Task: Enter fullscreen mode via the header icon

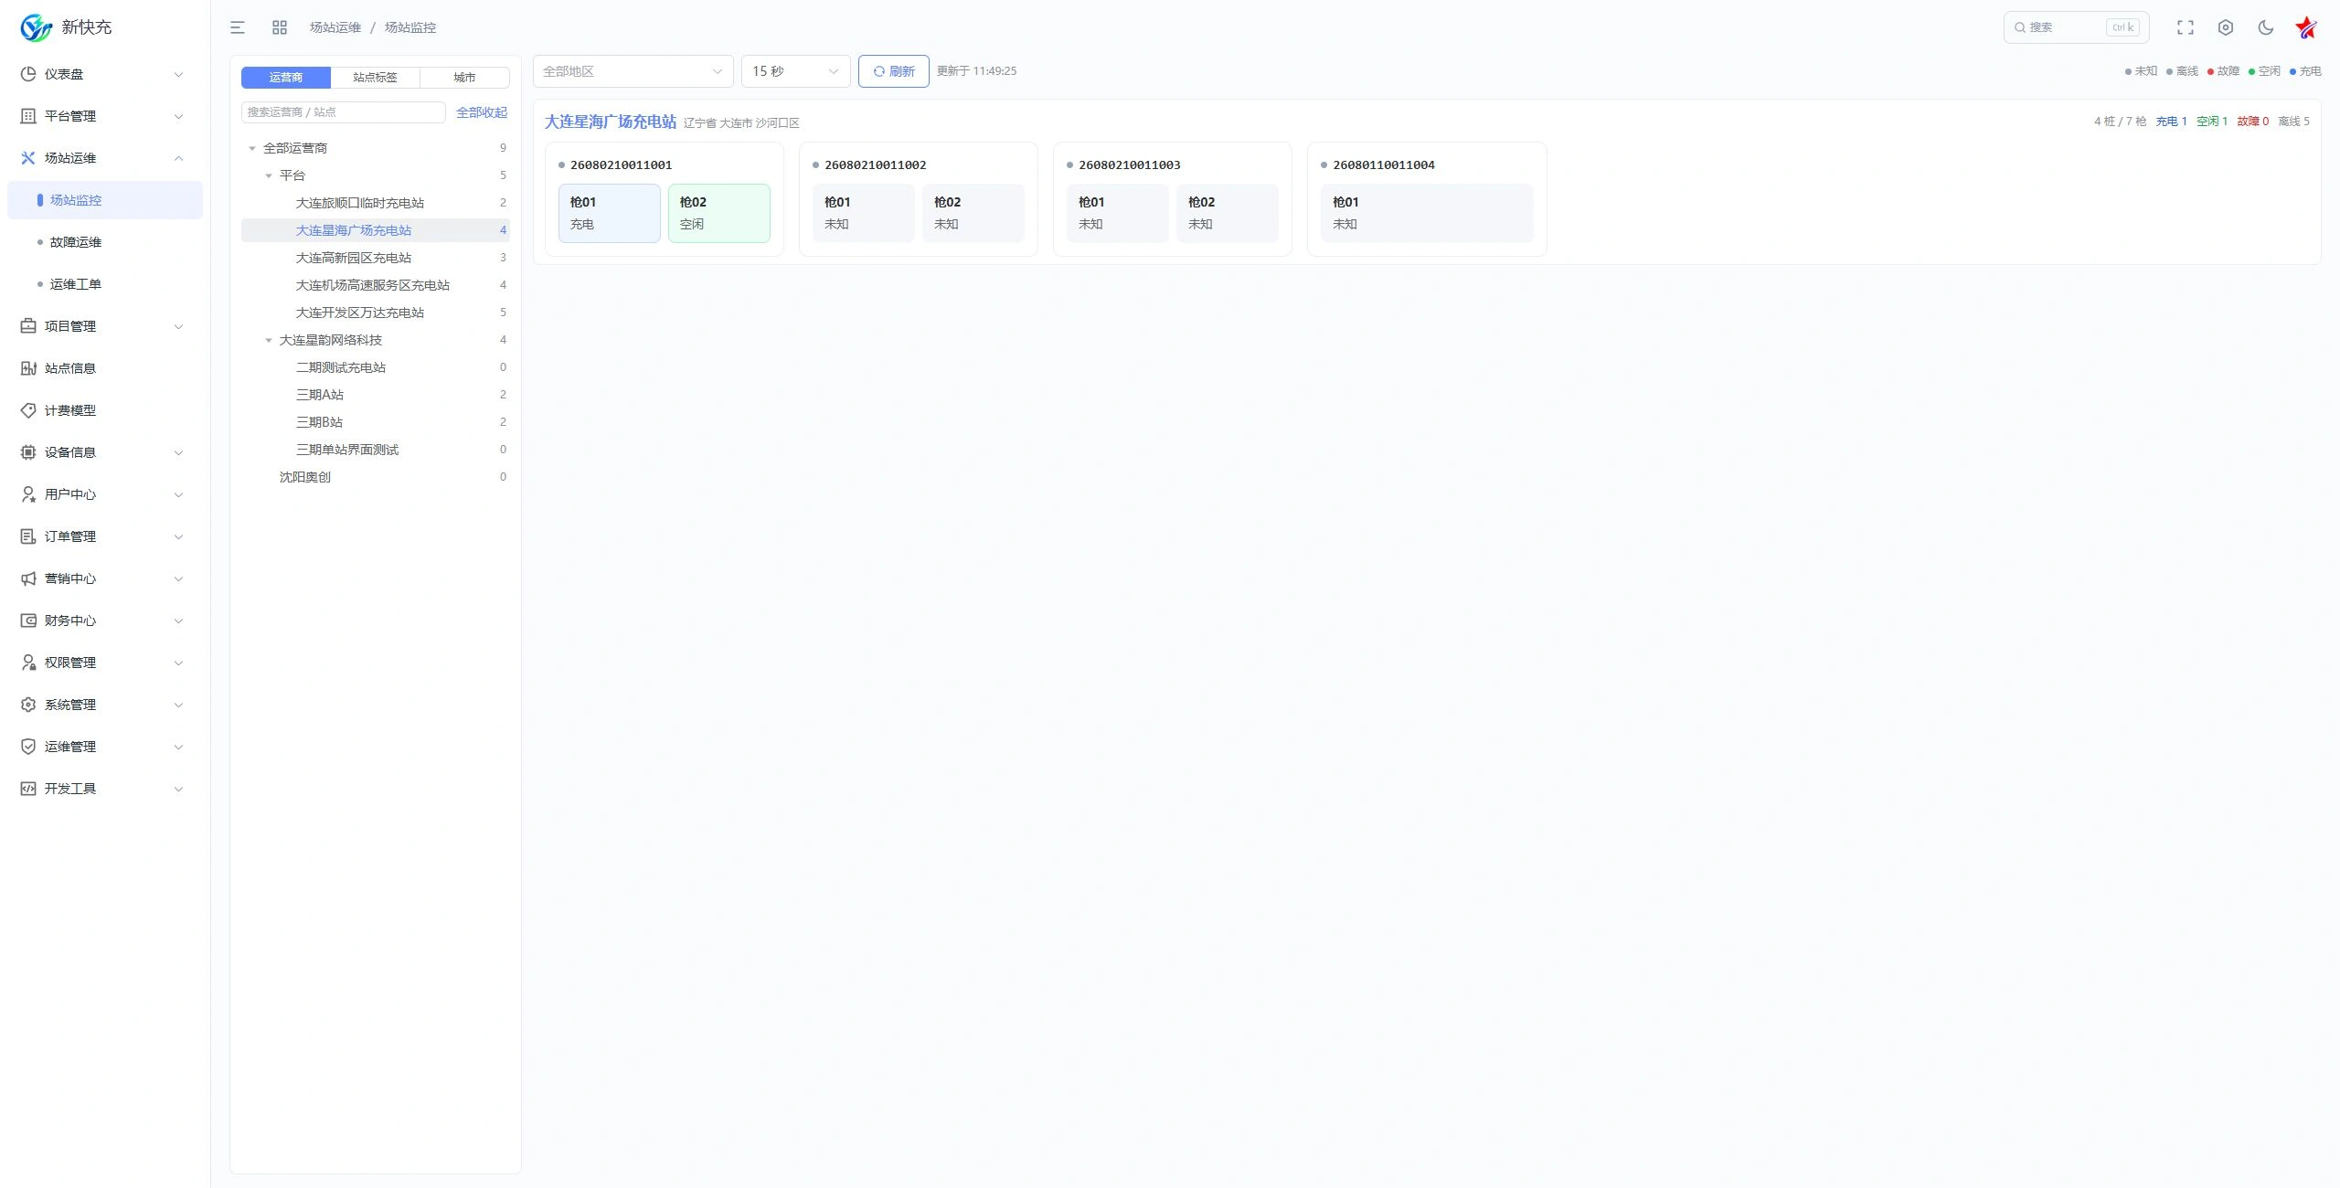Action: [2186, 27]
